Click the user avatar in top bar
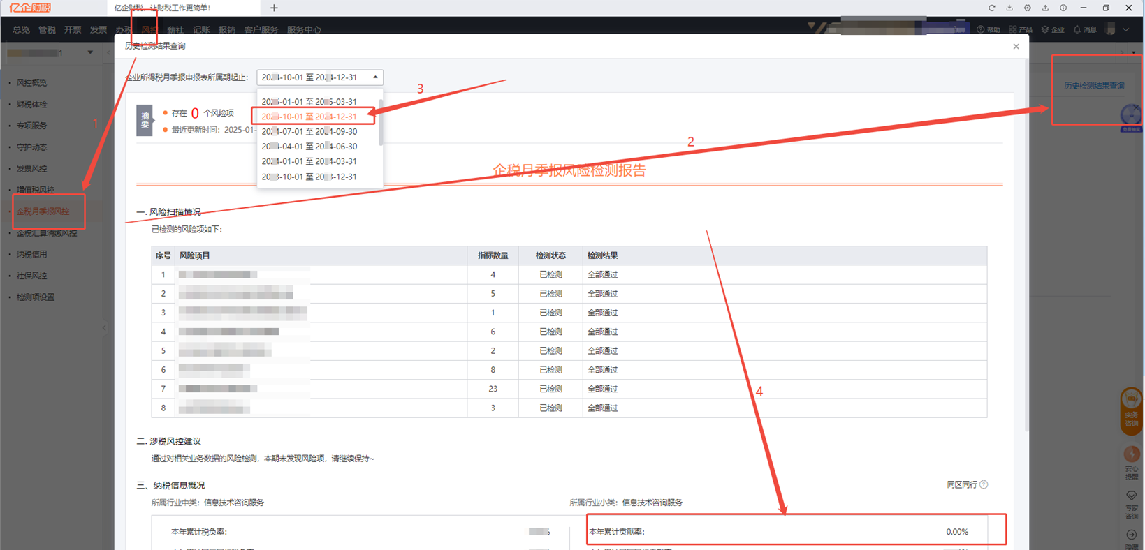This screenshot has height=550, width=1145. point(1111,29)
